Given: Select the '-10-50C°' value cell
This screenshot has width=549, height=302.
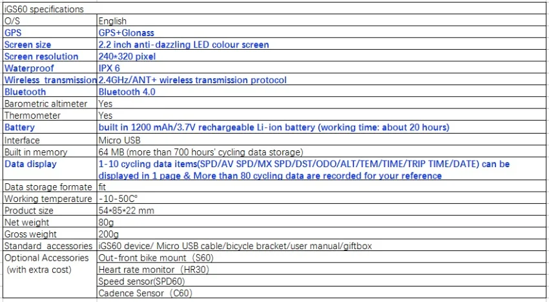Looking at the screenshot, I should click(322, 198).
